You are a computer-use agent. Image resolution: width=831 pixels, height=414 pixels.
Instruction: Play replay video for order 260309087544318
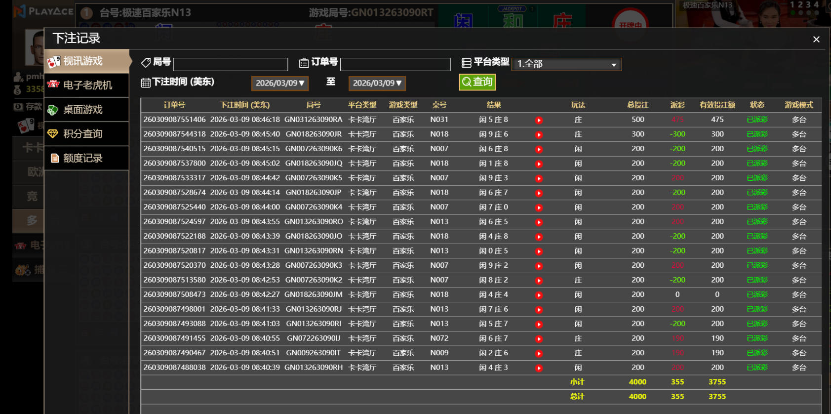pyautogui.click(x=539, y=135)
